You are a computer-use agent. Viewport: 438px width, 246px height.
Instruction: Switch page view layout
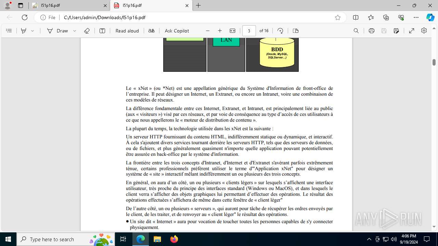(x=296, y=31)
